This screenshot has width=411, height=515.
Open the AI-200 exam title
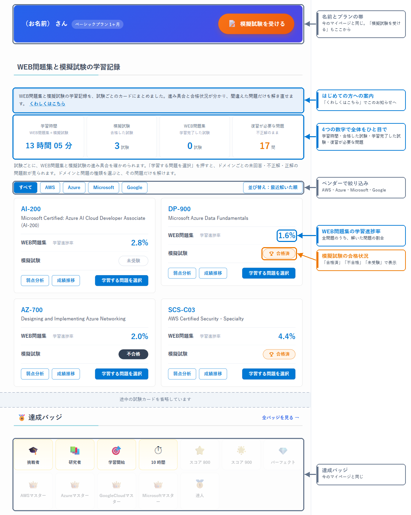31,209
